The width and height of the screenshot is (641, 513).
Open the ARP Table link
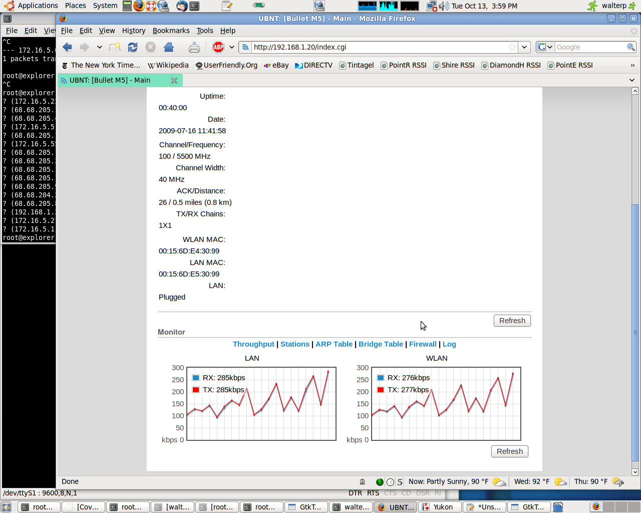(334, 344)
